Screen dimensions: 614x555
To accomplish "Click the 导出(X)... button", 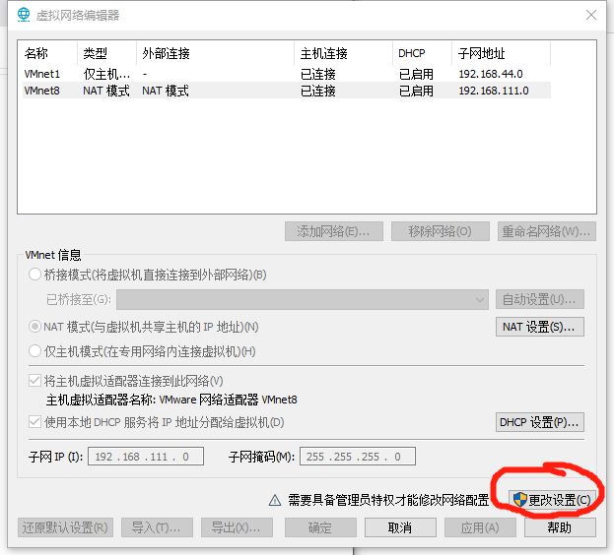I will (x=237, y=527).
